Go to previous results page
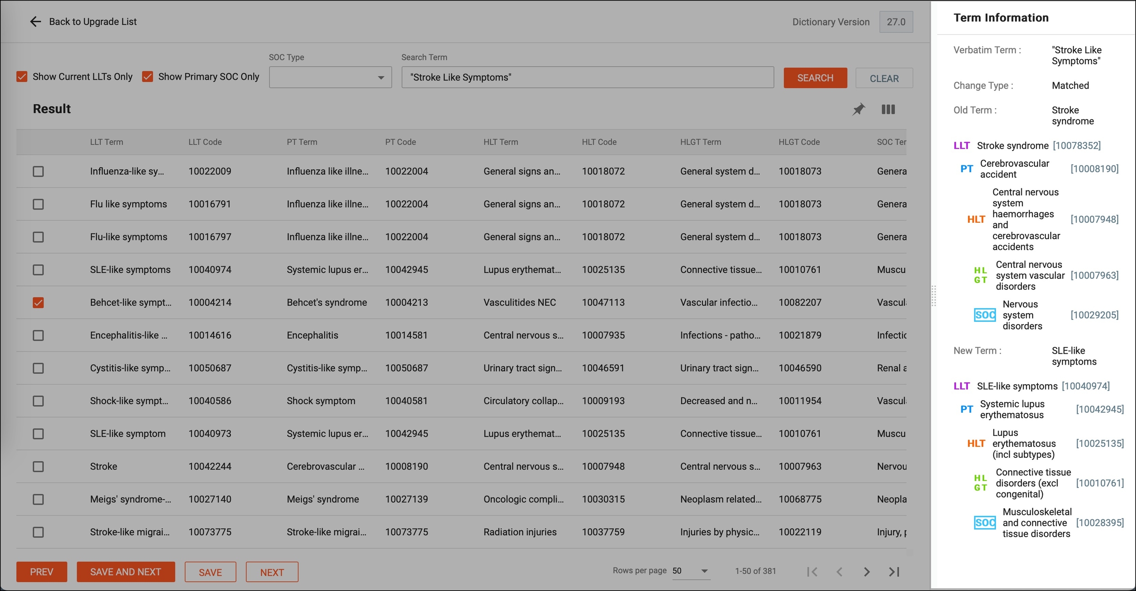The height and width of the screenshot is (591, 1136). pos(839,571)
